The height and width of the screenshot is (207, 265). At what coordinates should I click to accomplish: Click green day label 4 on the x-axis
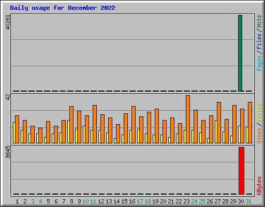click(40, 201)
